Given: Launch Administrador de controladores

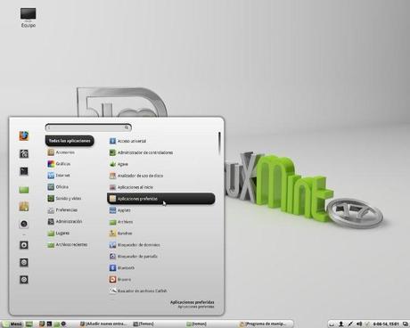Looking at the screenshot, I should click(x=141, y=152).
